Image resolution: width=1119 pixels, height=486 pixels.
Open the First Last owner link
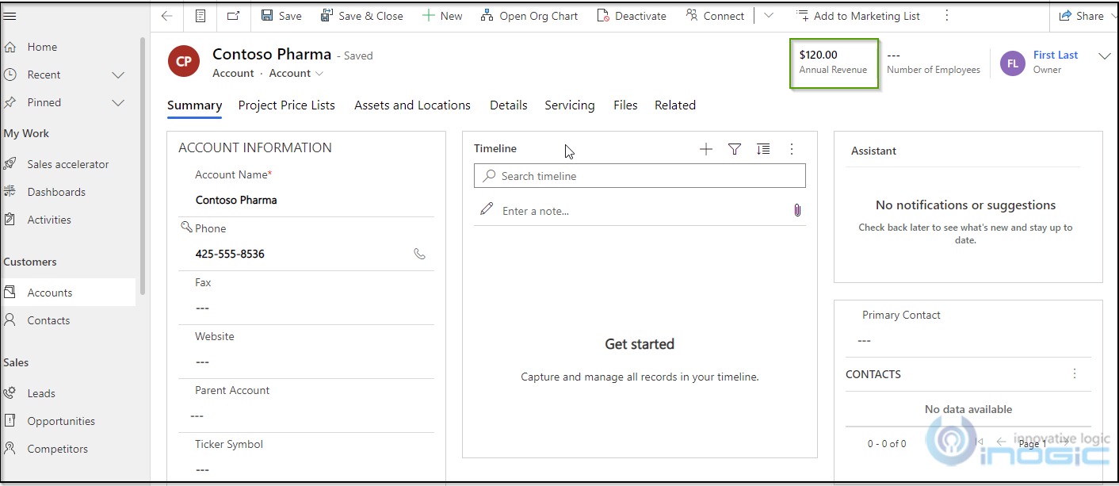point(1056,55)
